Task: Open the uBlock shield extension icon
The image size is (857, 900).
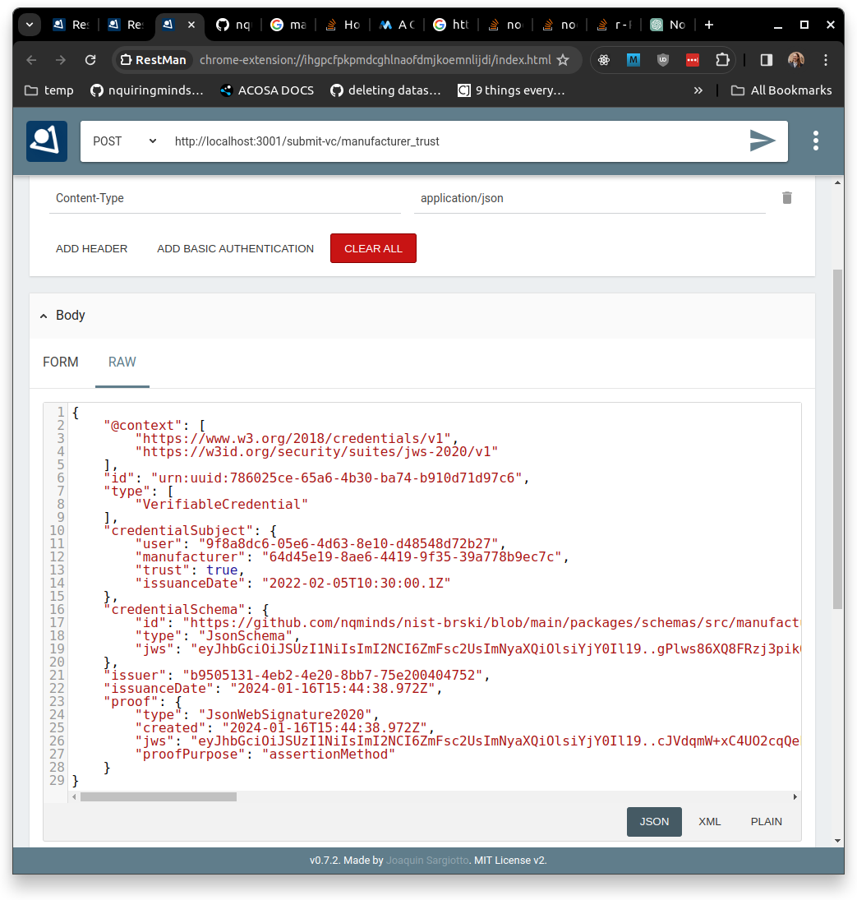Action: [663, 60]
